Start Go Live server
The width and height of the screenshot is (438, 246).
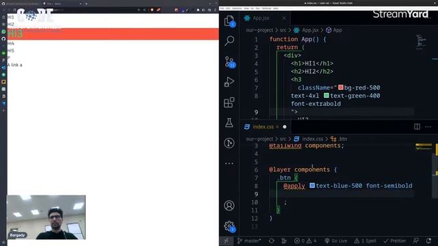click(x=336, y=241)
